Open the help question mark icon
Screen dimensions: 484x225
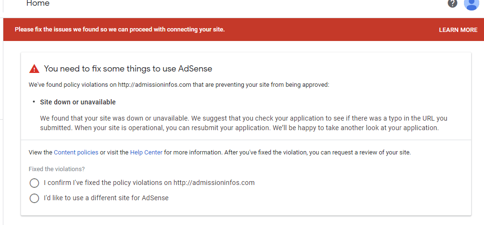click(453, 4)
